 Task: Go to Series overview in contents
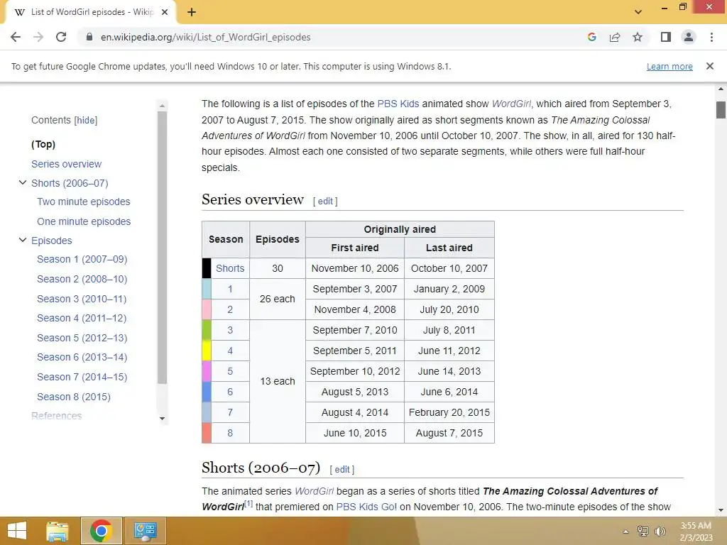coord(66,164)
